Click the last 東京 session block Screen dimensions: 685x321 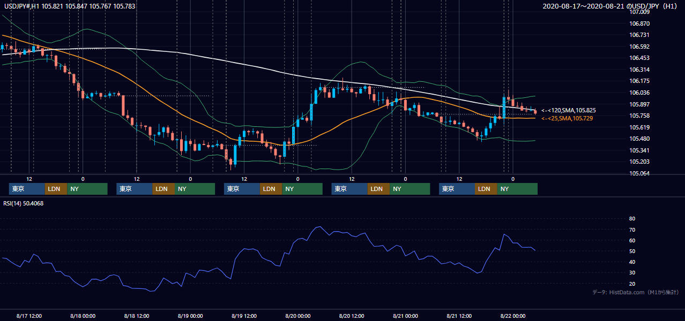(457, 189)
